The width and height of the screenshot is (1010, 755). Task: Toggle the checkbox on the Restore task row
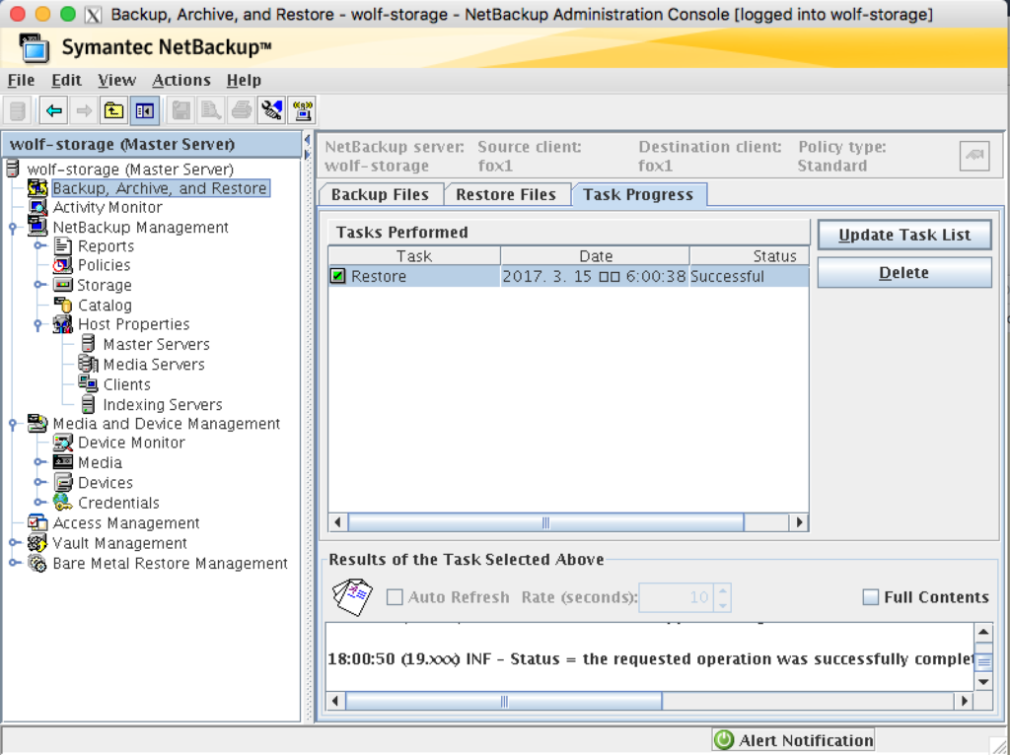[338, 276]
